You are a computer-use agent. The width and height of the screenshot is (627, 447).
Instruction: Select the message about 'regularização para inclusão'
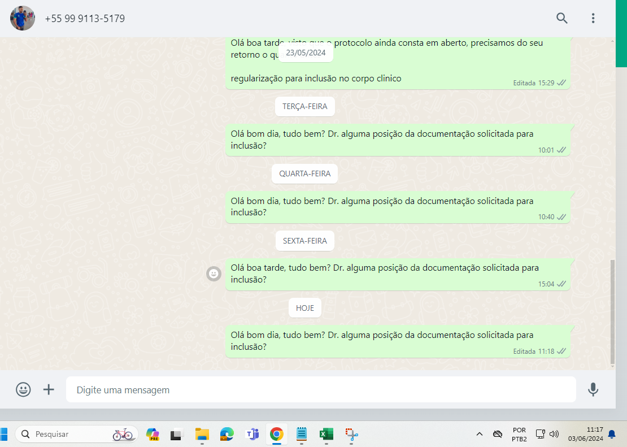[398, 63]
